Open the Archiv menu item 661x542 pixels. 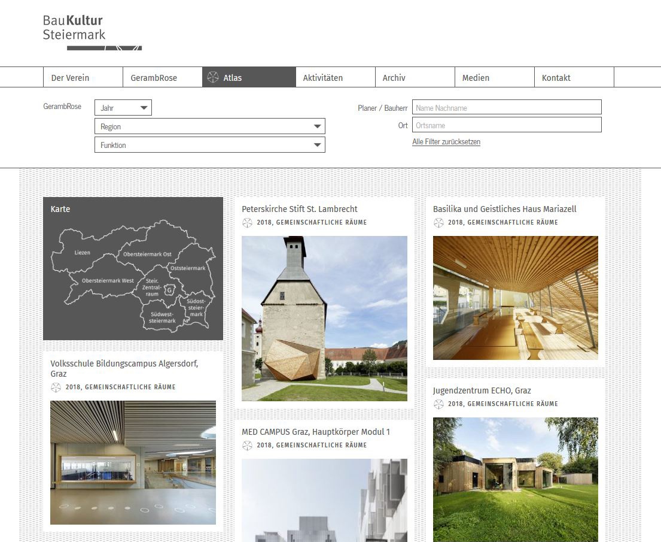pos(394,78)
